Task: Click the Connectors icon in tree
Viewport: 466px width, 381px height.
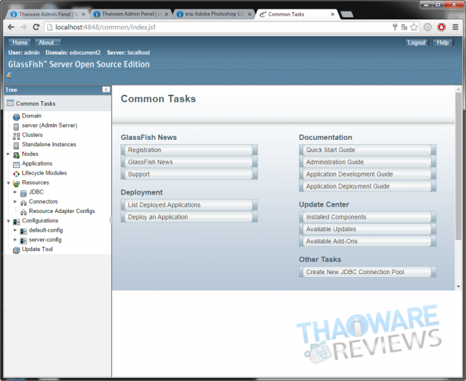Action: (x=24, y=202)
